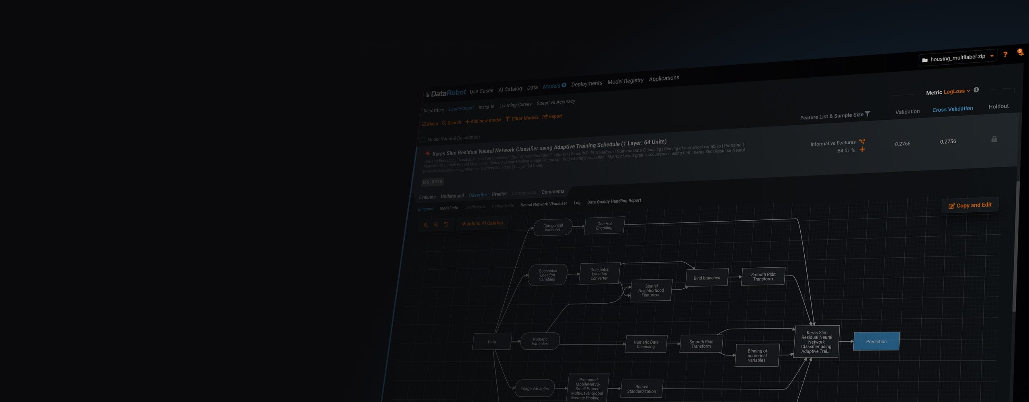Click the DataRobot logo icon
This screenshot has height=402, width=1029.
[x=428, y=94]
